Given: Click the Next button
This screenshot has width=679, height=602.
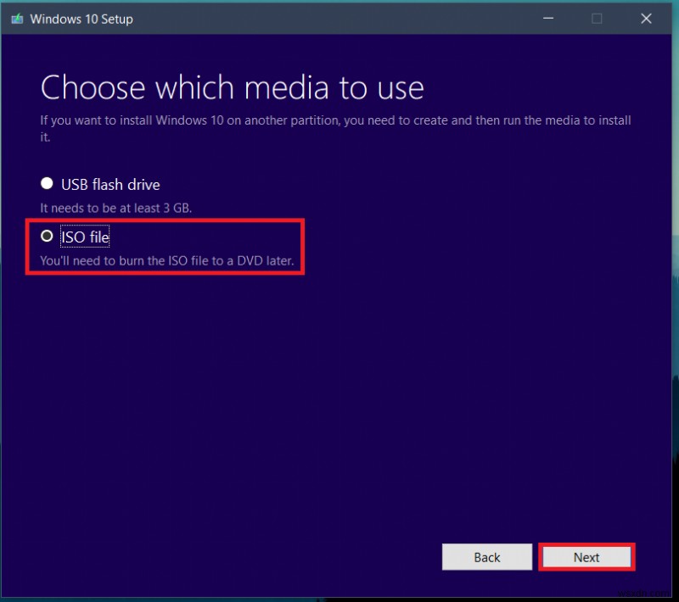Looking at the screenshot, I should tap(586, 557).
